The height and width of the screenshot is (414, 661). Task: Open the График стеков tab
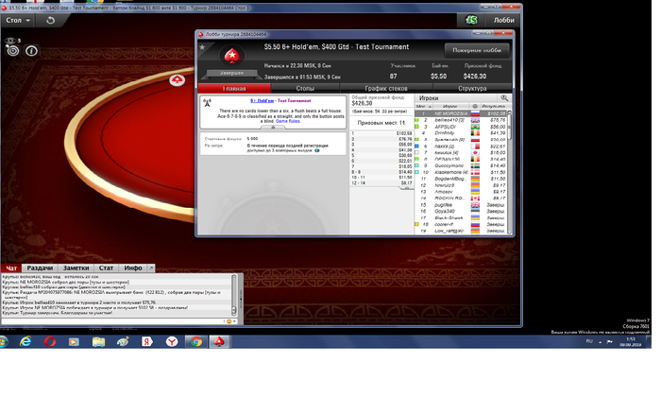[x=386, y=88]
